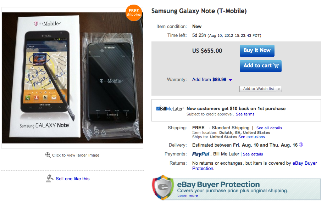Expand the warranty price dropdown arrow
Screen dimensions: 327x204
[231, 80]
